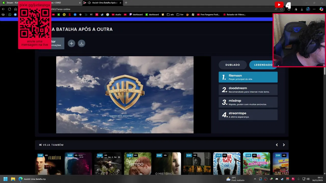
Task: Select the streamtape player option
Action: (248, 115)
